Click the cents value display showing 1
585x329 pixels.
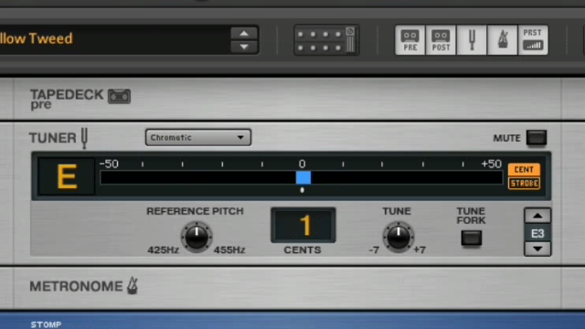click(x=303, y=226)
